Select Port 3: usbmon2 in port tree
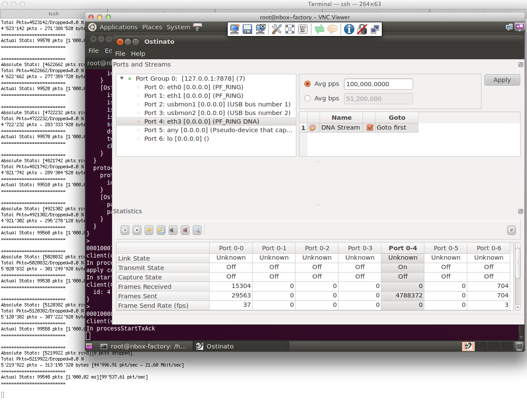Image resolution: width=527 pixels, height=400 pixels. click(217, 113)
